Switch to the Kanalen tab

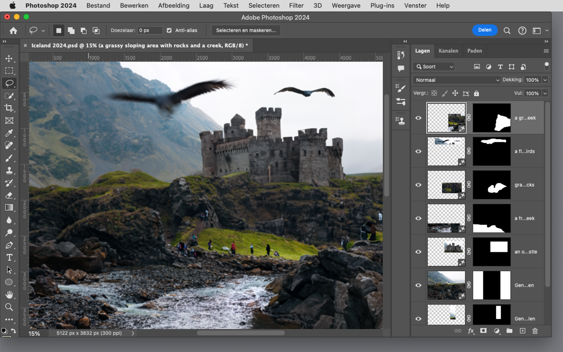pyautogui.click(x=448, y=51)
